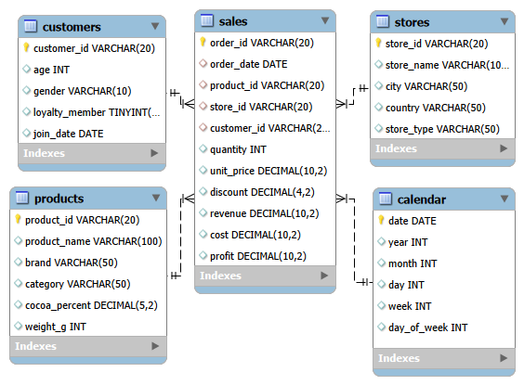
Task: Expand Indexes section of customers table
Action: click(154, 153)
